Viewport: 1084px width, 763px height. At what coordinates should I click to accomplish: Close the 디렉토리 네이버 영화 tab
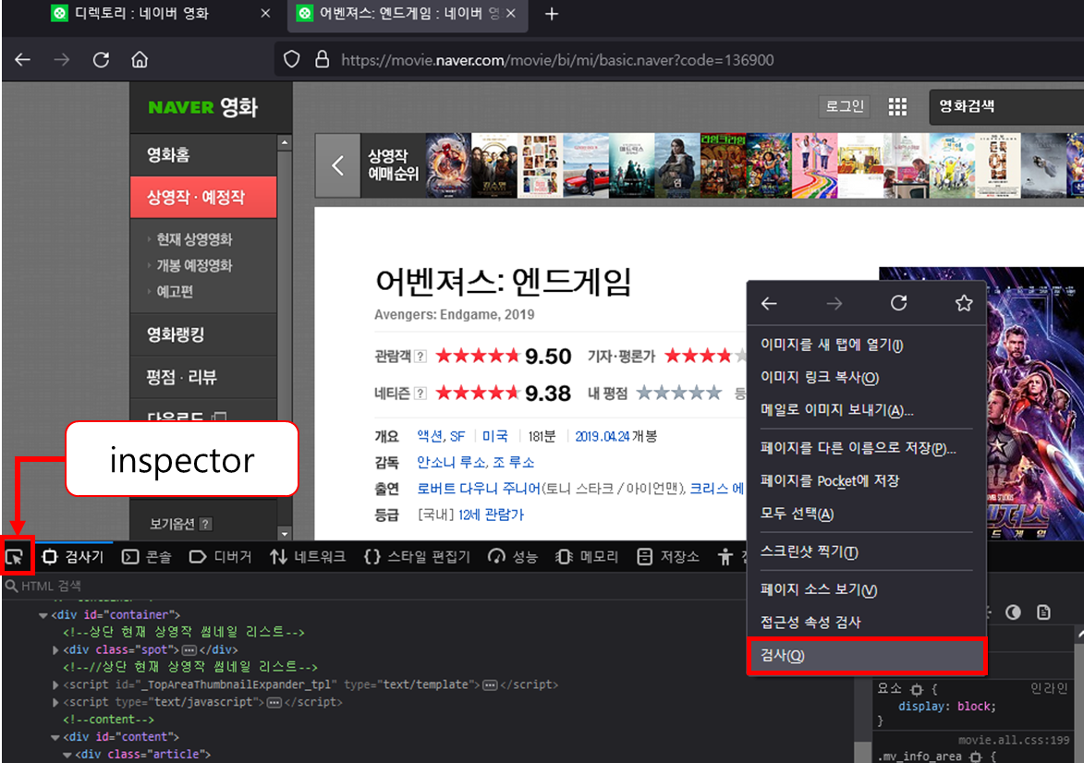pos(265,13)
